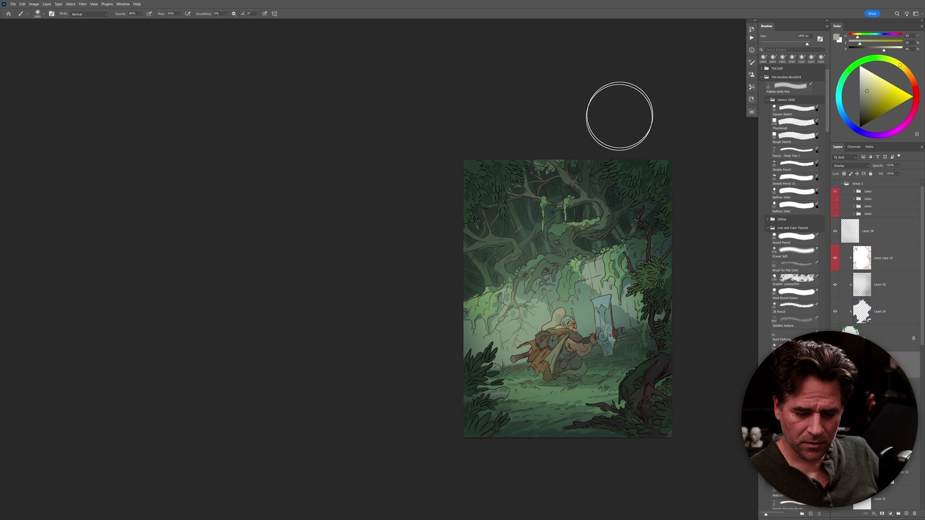Image resolution: width=925 pixels, height=520 pixels.
Task: Toggle pressure for opacity icon
Action: (149, 13)
